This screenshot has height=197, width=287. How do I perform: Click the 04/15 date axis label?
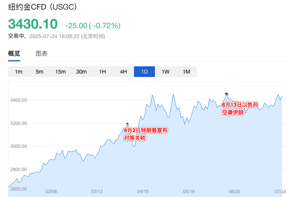(x=143, y=192)
